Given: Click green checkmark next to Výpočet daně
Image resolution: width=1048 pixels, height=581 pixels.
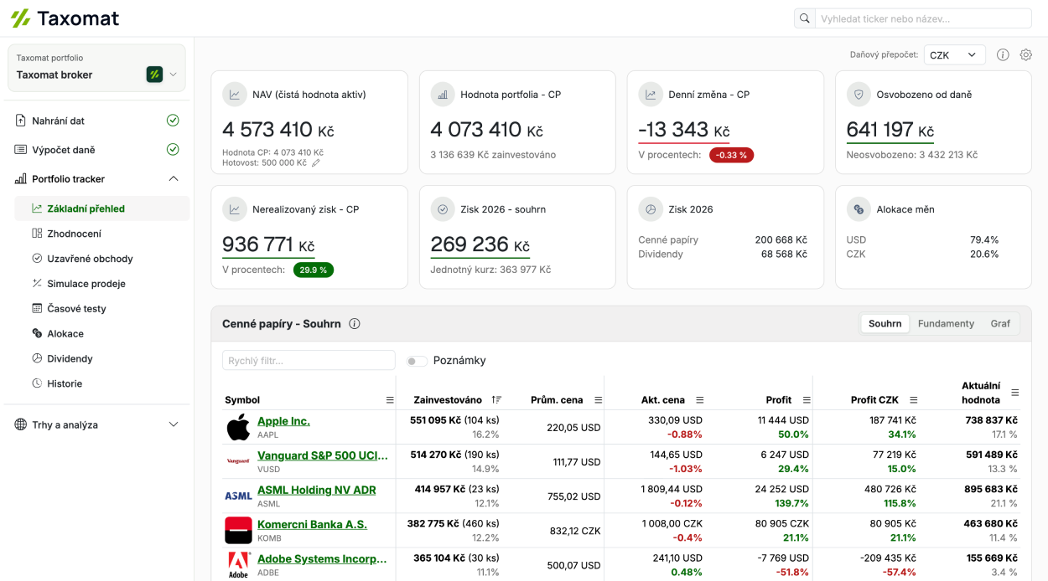Looking at the screenshot, I should pyautogui.click(x=173, y=150).
